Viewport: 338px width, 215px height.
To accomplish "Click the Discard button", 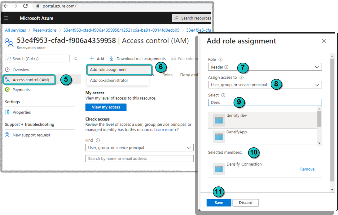I will 246,203.
